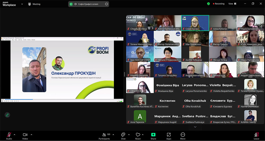Open the Participants panel
Image resolution: width=265 pixels, height=141 pixels.
click(104, 136)
